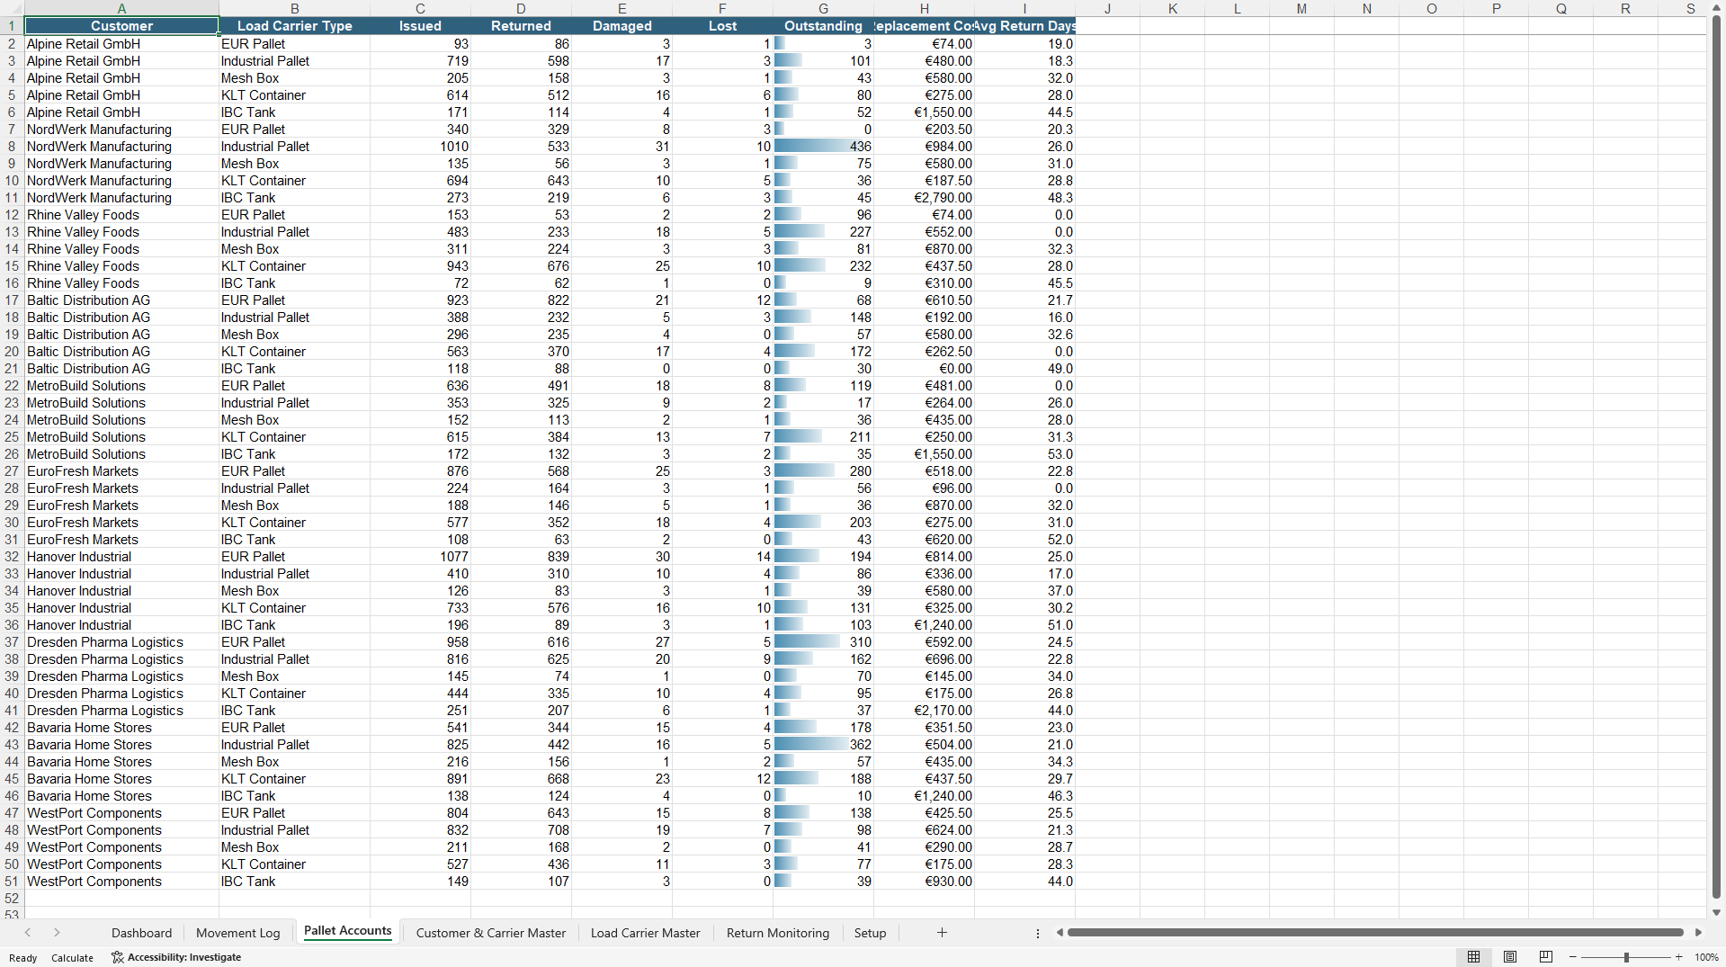Click Returned value 839 cell
The height and width of the screenshot is (967, 1726).
(x=521, y=557)
